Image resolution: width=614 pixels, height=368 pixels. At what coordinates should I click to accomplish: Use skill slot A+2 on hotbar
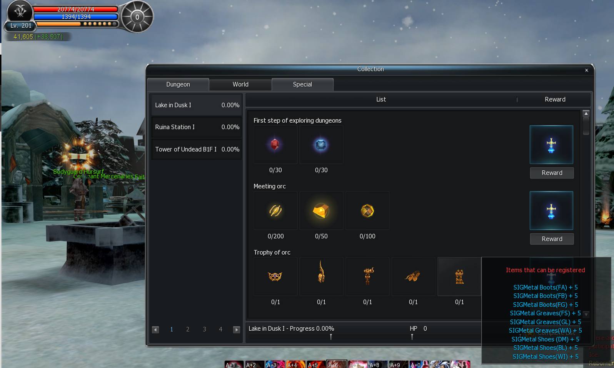click(255, 364)
